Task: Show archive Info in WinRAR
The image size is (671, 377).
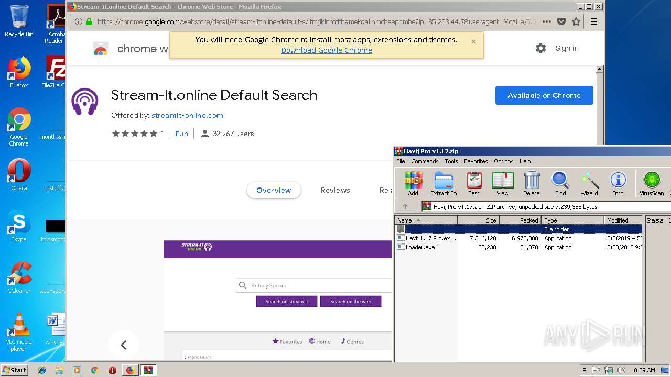Action: (618, 183)
